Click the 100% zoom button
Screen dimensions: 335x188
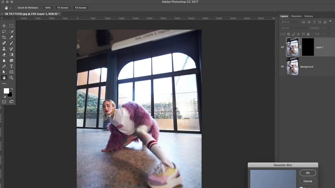tap(48, 8)
